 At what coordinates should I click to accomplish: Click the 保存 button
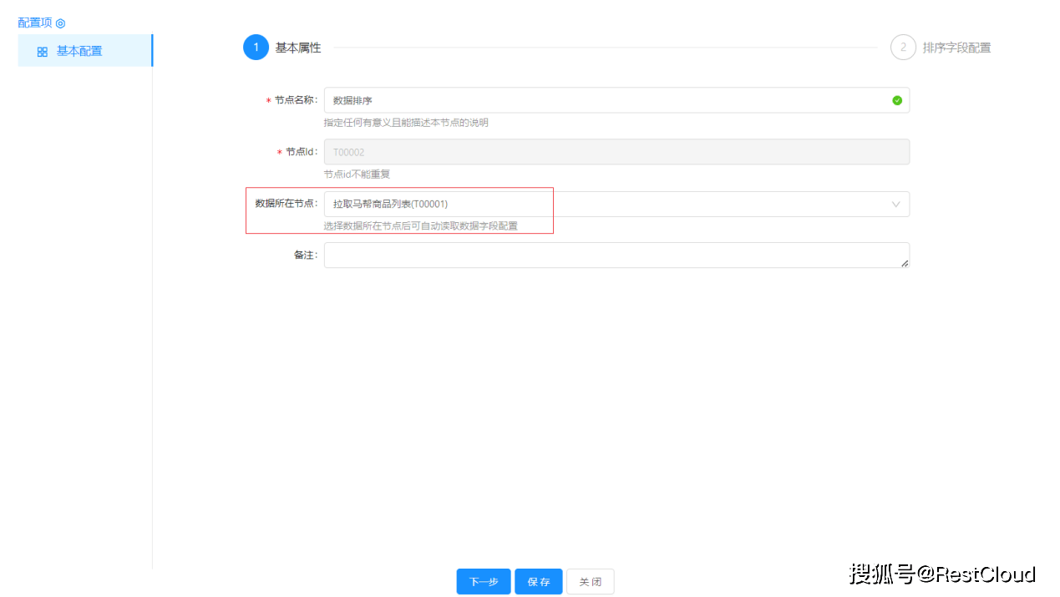[x=539, y=582]
